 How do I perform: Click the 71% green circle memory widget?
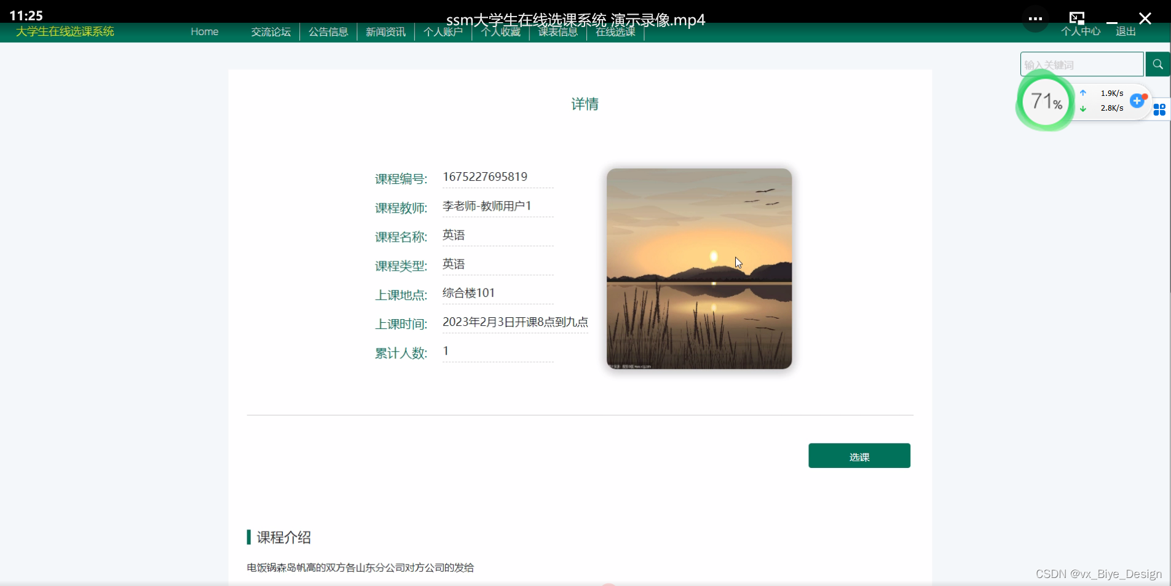(1046, 101)
